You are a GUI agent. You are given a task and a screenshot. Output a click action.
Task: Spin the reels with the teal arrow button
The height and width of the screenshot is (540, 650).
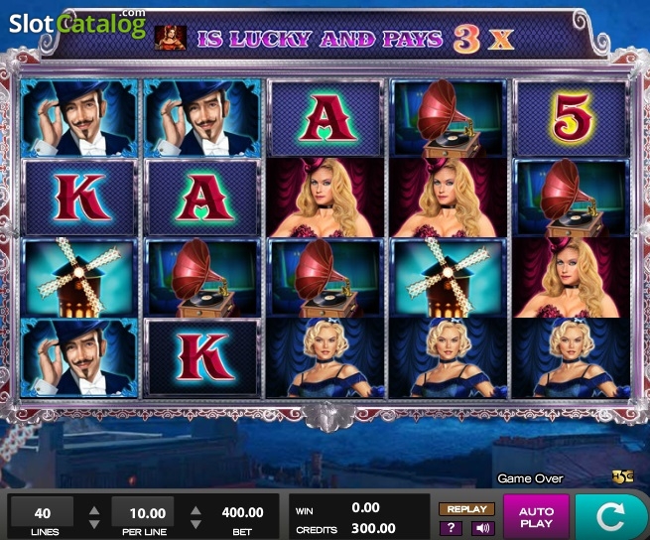tap(609, 517)
